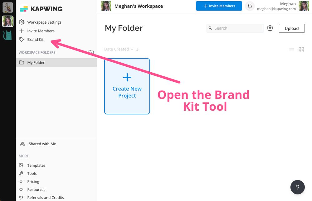312x201 pixels.
Task: Open the help question mark button
Action: pyautogui.click(x=297, y=187)
